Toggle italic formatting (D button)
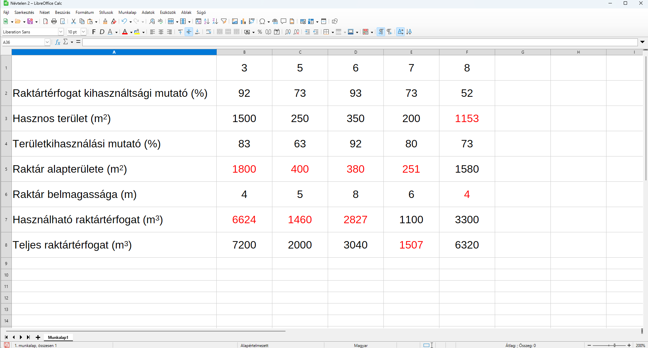648x348 pixels. (102, 32)
